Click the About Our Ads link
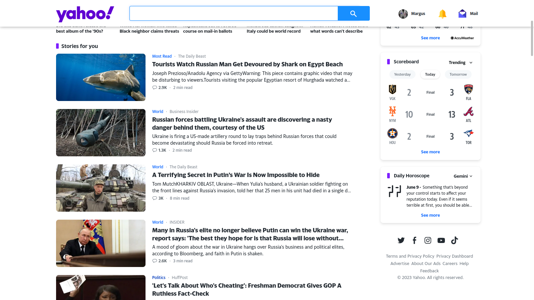This screenshot has height=300, width=534. (426, 264)
